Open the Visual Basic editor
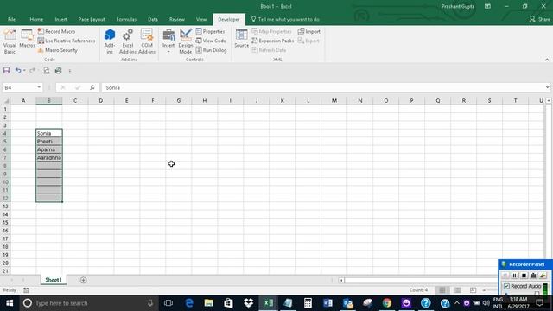Image resolution: width=553 pixels, height=311 pixels. (10, 41)
